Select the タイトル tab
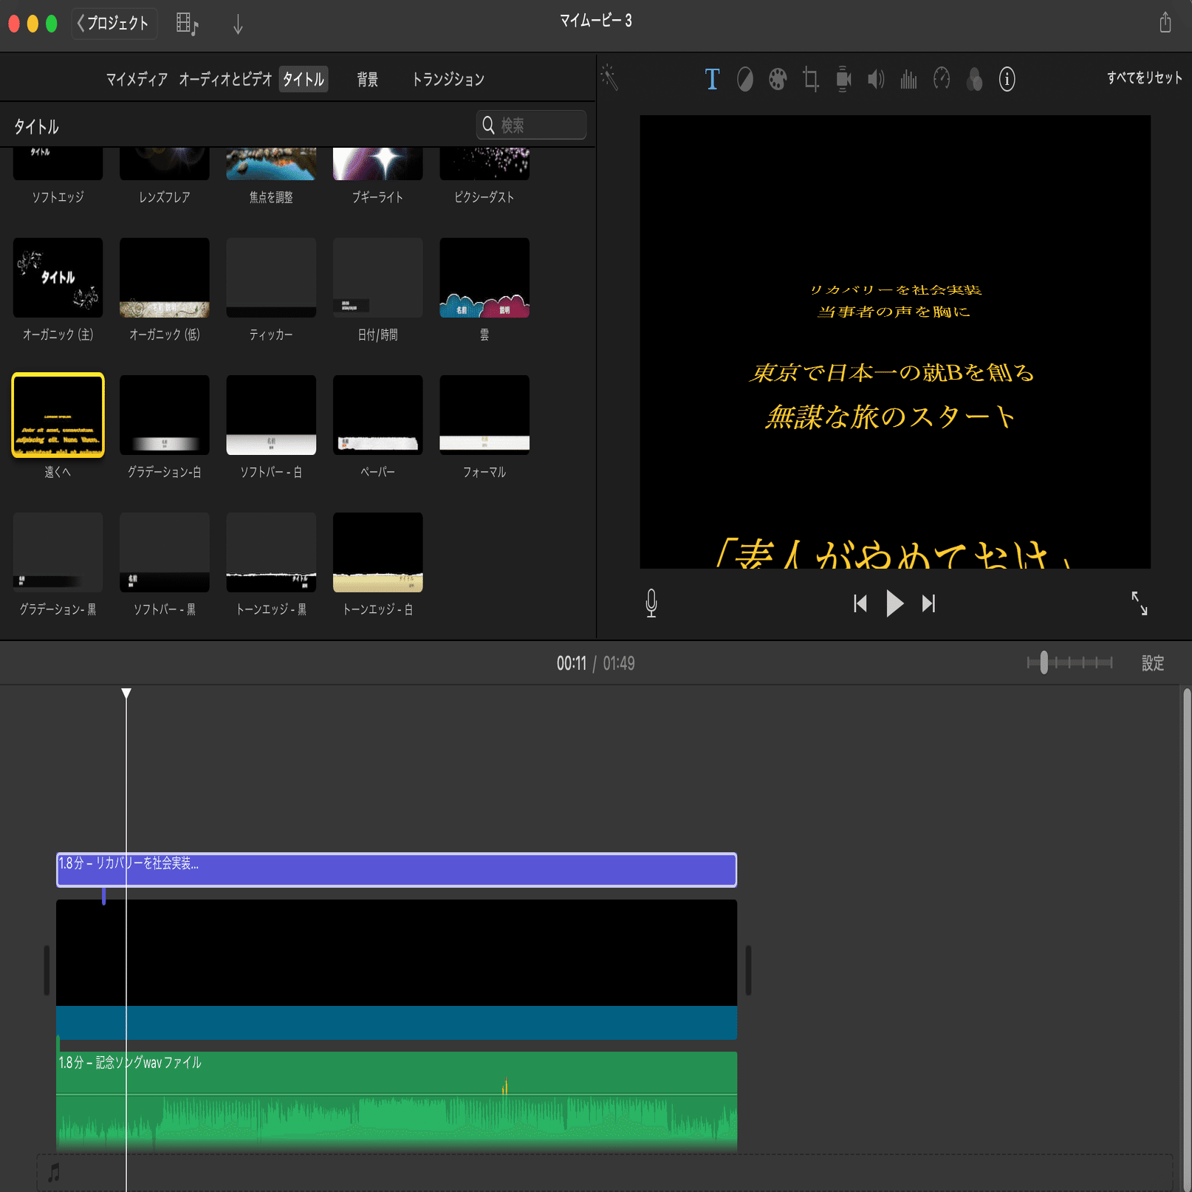The image size is (1192, 1192). point(304,79)
